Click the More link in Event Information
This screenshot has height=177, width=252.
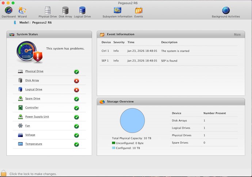coord(237,35)
